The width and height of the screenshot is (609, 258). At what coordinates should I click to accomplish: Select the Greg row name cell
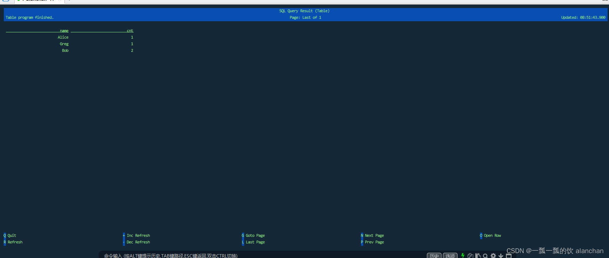[64, 44]
